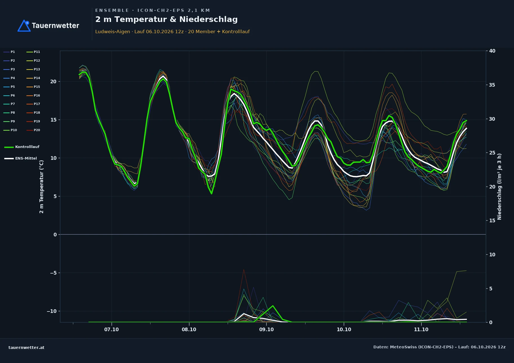Click the 40 value on precipitation axis
Viewport: 514px width, 363px height.
[492, 51]
